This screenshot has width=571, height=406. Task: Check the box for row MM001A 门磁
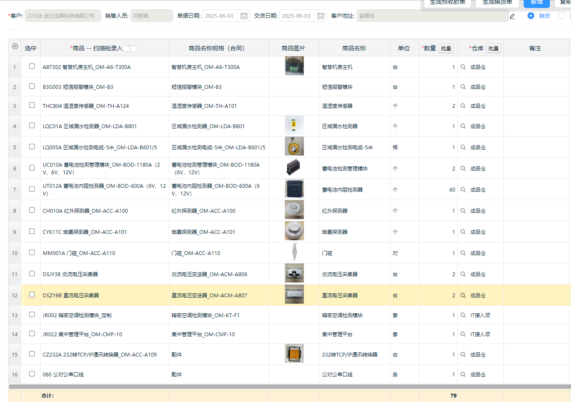pyautogui.click(x=32, y=252)
